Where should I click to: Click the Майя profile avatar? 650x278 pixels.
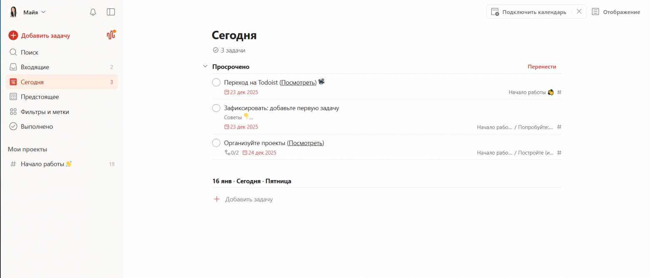(x=14, y=12)
